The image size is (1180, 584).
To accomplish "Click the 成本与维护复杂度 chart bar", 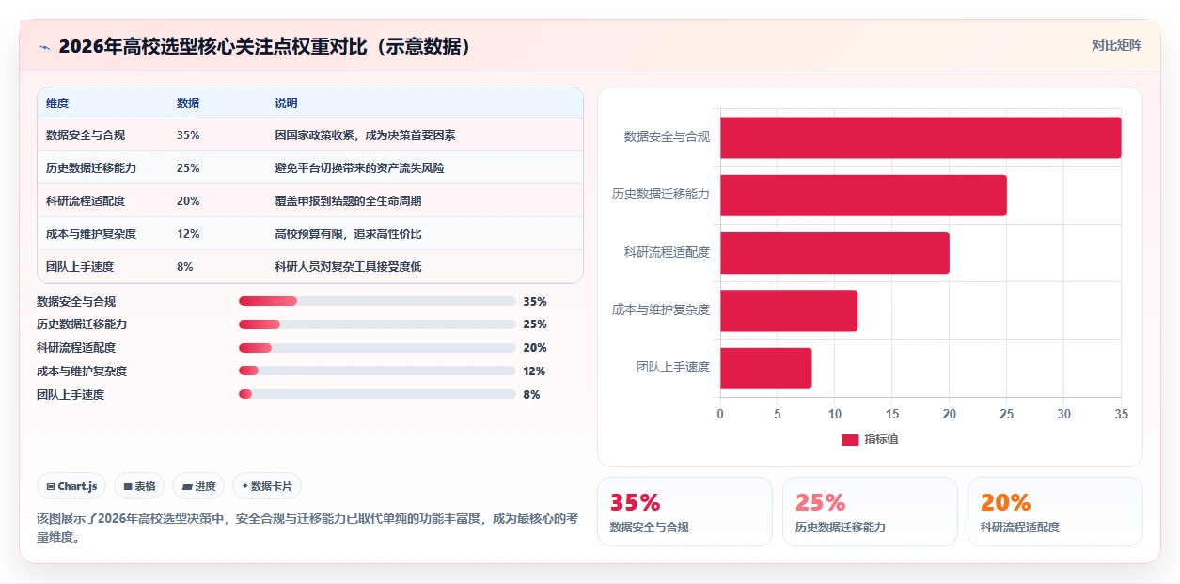I will (789, 310).
